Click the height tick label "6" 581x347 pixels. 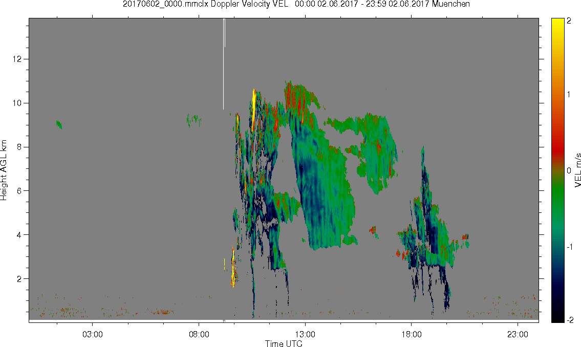19,191
